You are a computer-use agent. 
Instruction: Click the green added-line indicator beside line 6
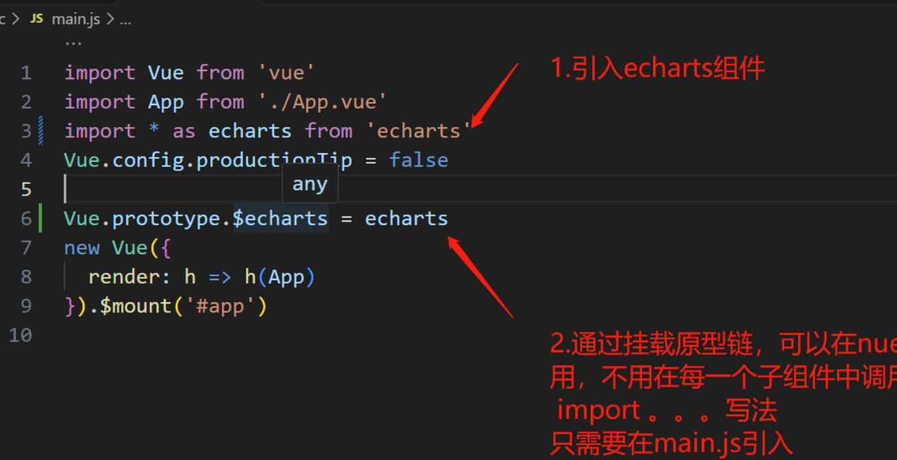coord(41,218)
